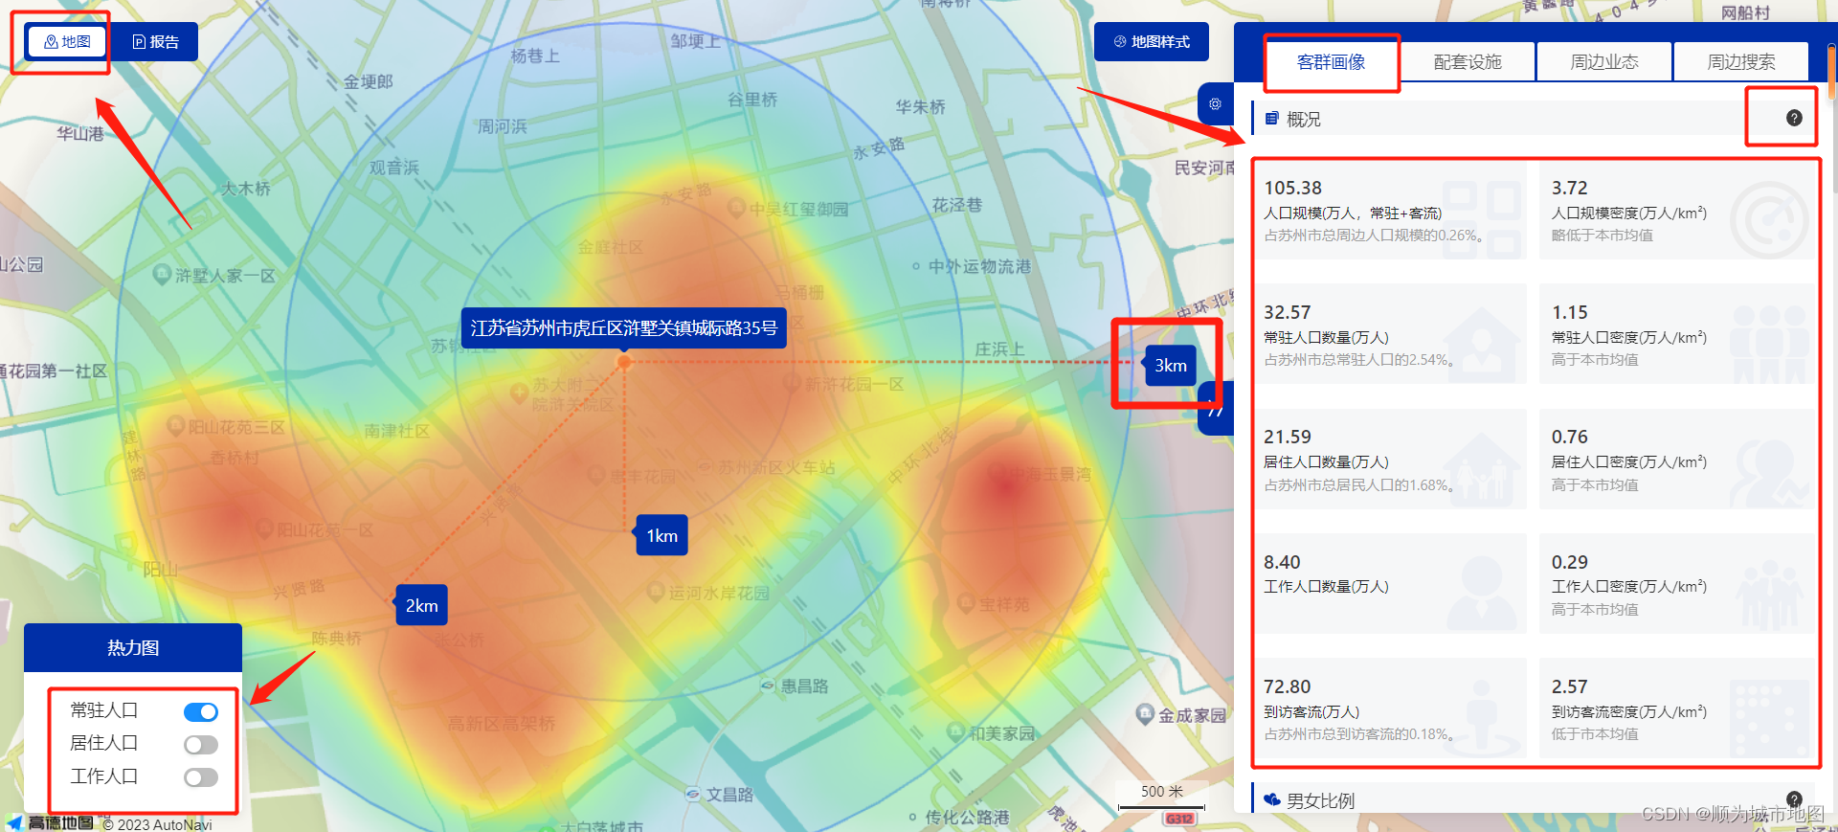Go to the 周边搜索 tab

coord(1741,62)
